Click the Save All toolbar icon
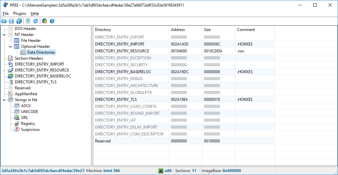 click(19, 21)
